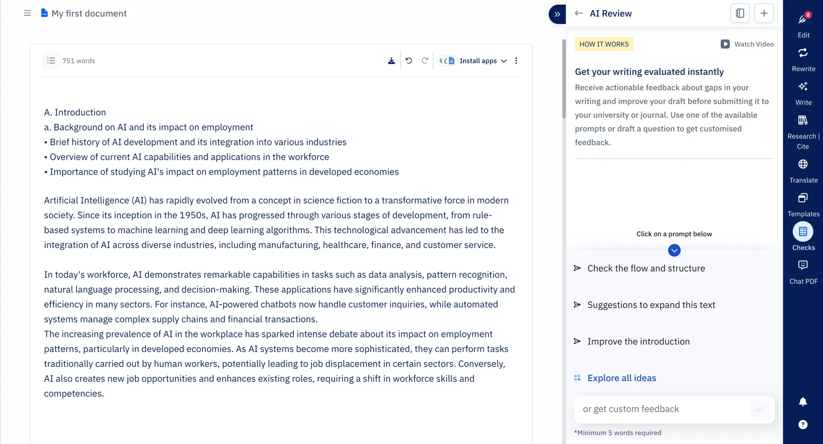The height and width of the screenshot is (444, 823).
Task: Toggle the panel layout icon
Action: [740, 13]
